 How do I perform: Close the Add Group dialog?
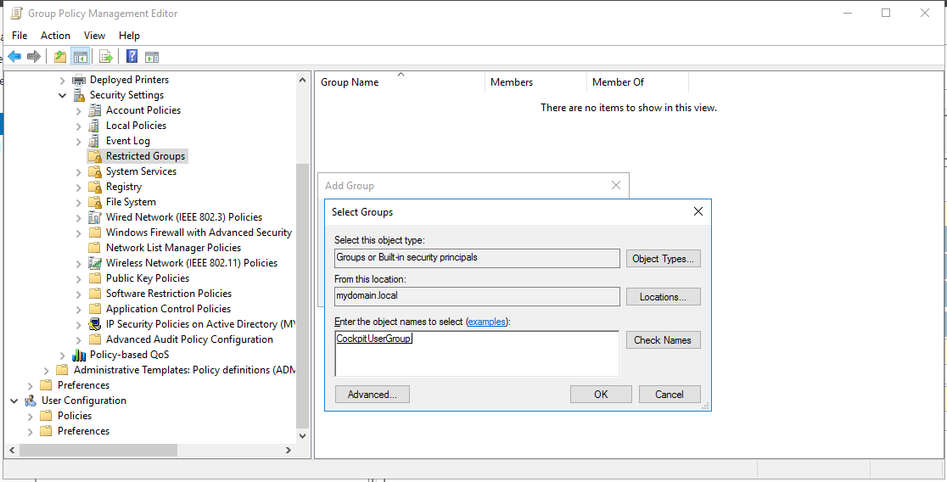coord(615,186)
